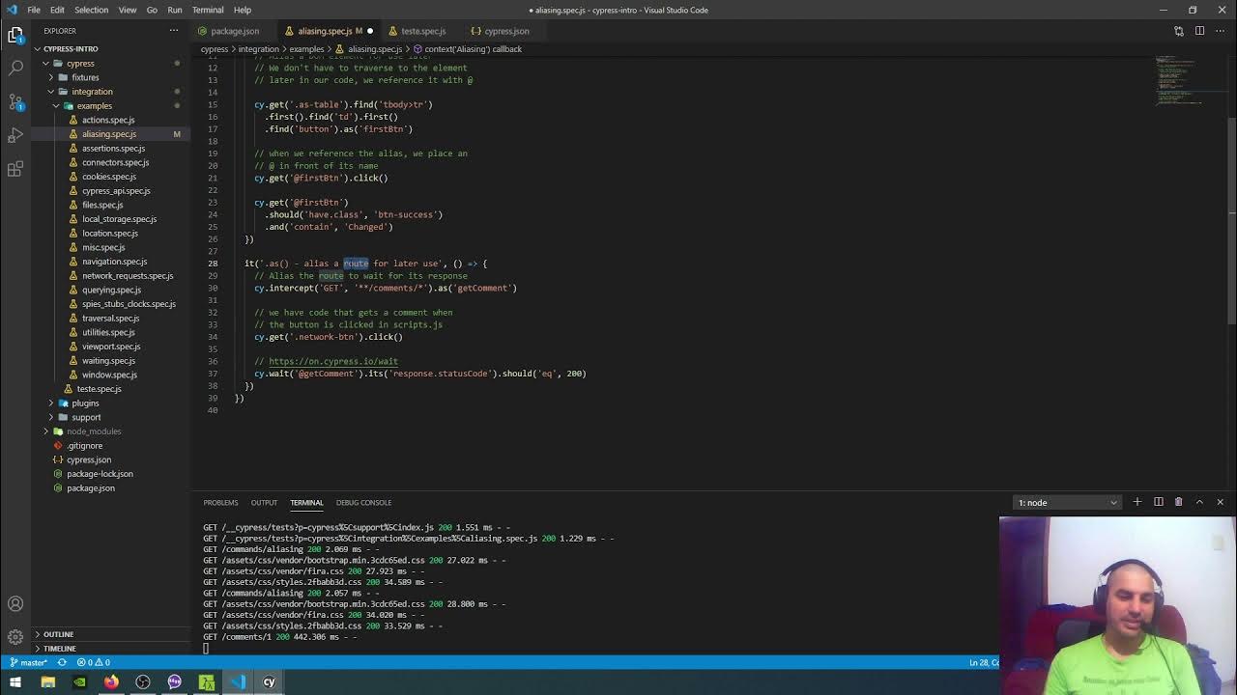Open the Run and Debug view

(15, 135)
